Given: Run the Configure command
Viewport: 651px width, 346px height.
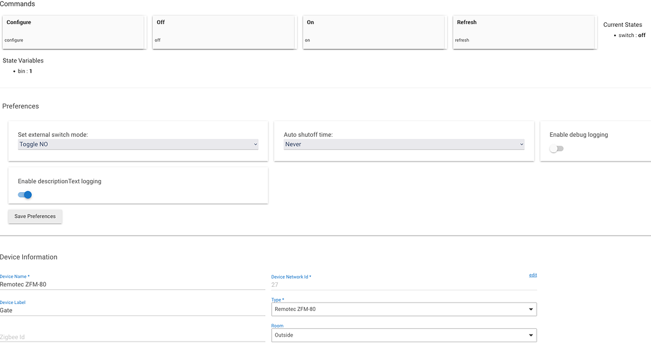Looking at the screenshot, I should 73,32.
